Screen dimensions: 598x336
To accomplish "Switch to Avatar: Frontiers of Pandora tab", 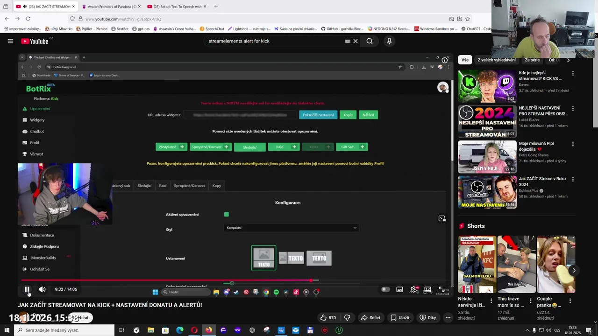I will pos(112,7).
